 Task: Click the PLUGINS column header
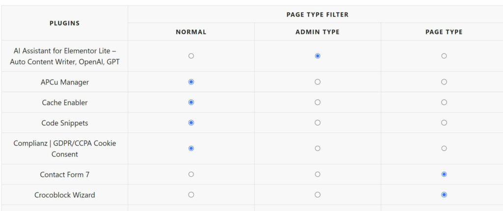[x=65, y=23]
